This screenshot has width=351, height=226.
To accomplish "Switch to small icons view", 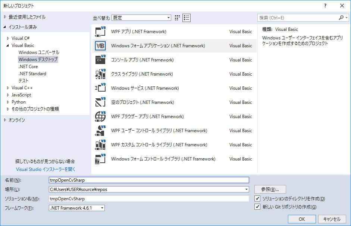I will [186, 17].
